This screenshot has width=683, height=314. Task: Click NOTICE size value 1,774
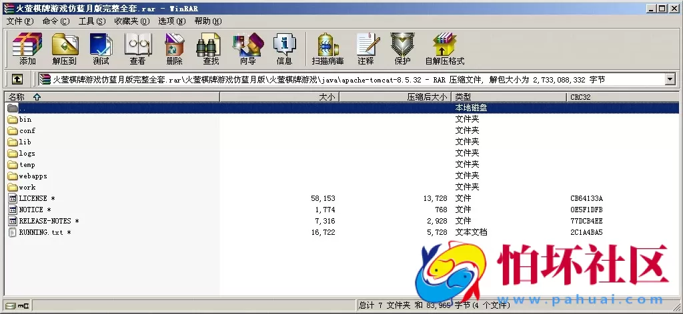point(325,210)
